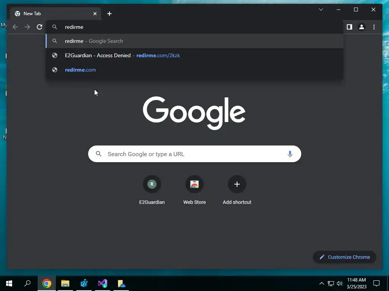The width and height of the screenshot is (389, 291).
Task: Open the tab search dropdown arrow
Action: pyautogui.click(x=321, y=9)
